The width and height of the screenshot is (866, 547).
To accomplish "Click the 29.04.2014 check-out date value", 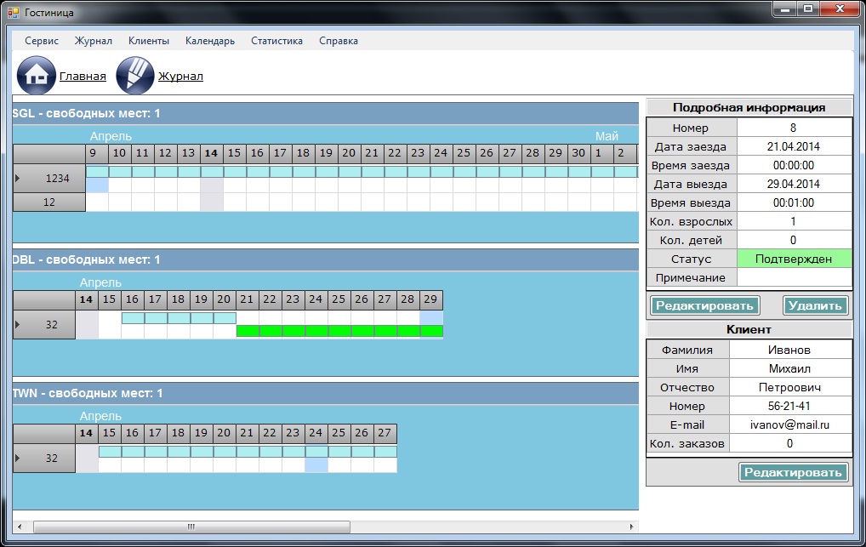I will (x=794, y=184).
